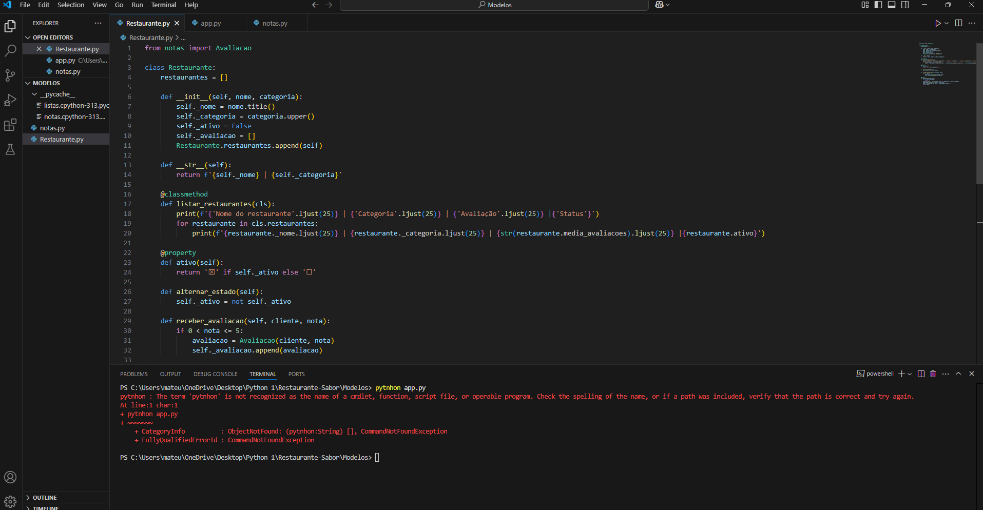The height and width of the screenshot is (510, 983).
Task: Close the Restaurante.py editor tab
Action: pos(177,23)
